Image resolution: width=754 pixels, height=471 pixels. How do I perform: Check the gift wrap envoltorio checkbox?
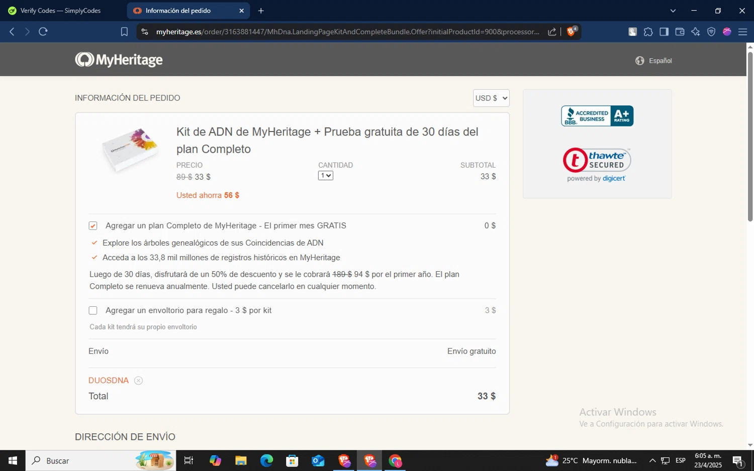93,310
